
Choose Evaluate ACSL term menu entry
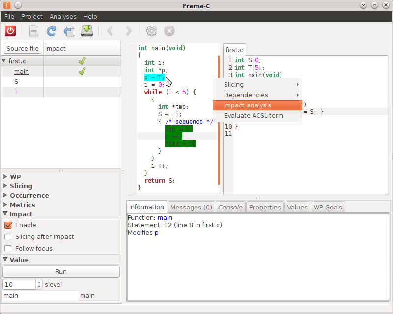pos(257,116)
